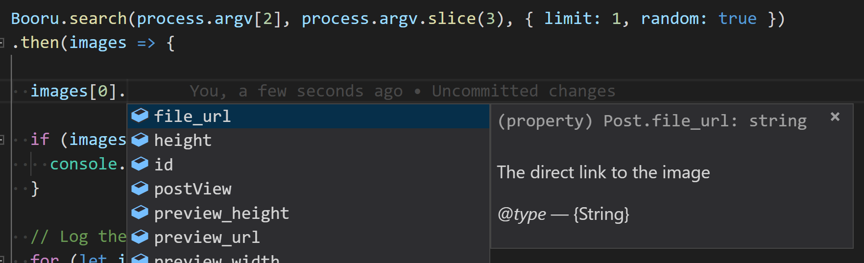Click the 'random: true' option value
Viewport: 864px width, 263px height.
point(698,19)
